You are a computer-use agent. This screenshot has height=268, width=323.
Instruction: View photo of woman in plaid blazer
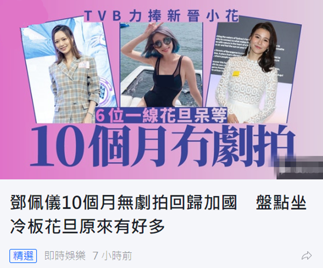[69, 72]
